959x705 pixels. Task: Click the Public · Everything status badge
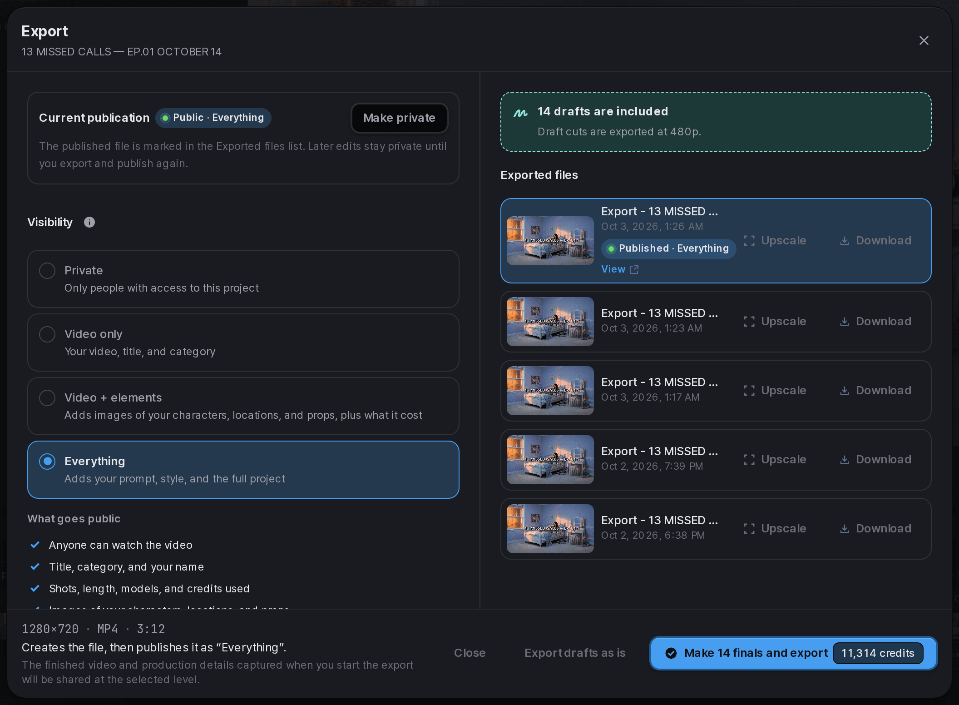click(x=213, y=118)
